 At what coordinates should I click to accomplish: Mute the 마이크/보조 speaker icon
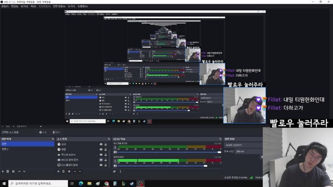tap(115, 166)
